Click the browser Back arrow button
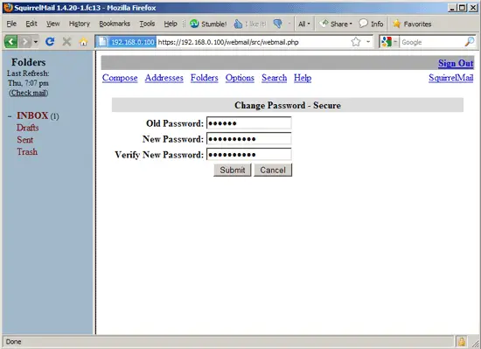Viewport: 481px width, 349px height. pos(11,41)
